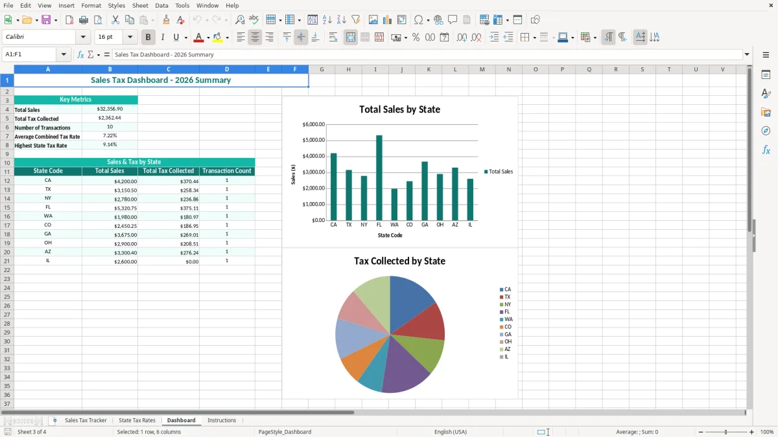Open sidebar Gallery panel
The image size is (778, 437).
766,112
